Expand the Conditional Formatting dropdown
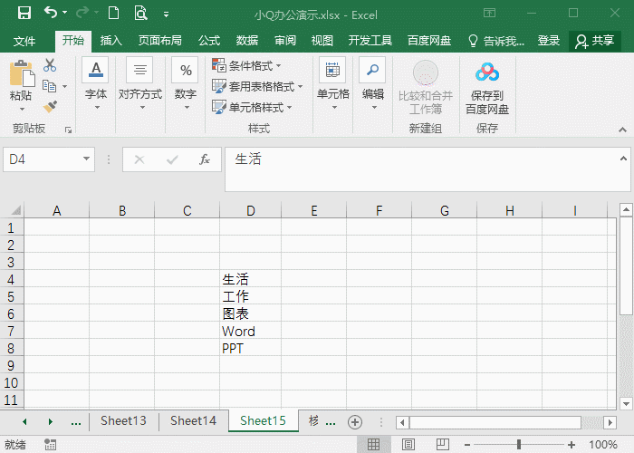This screenshot has height=453, width=634. 246,65
